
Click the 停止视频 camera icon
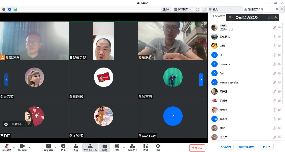(22, 146)
